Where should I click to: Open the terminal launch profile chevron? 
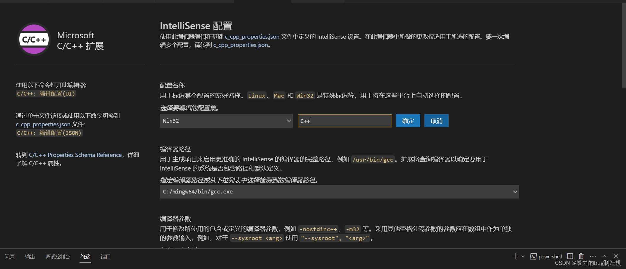[523, 256]
